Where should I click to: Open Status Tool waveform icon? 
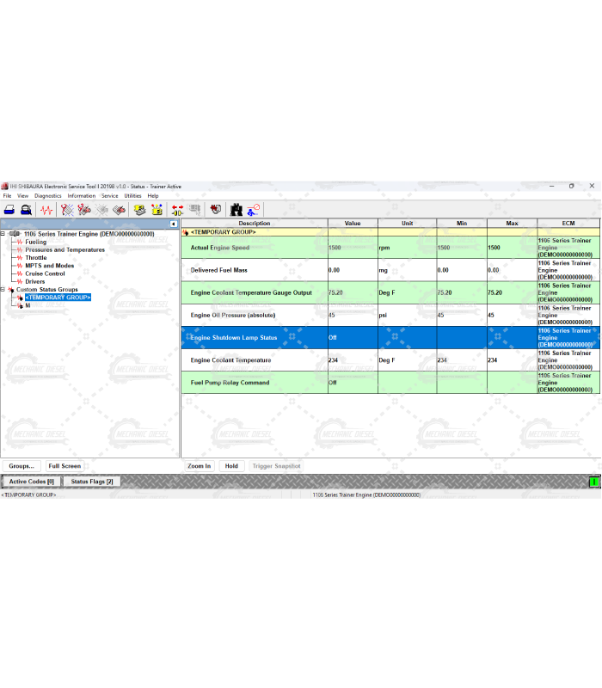(x=46, y=209)
